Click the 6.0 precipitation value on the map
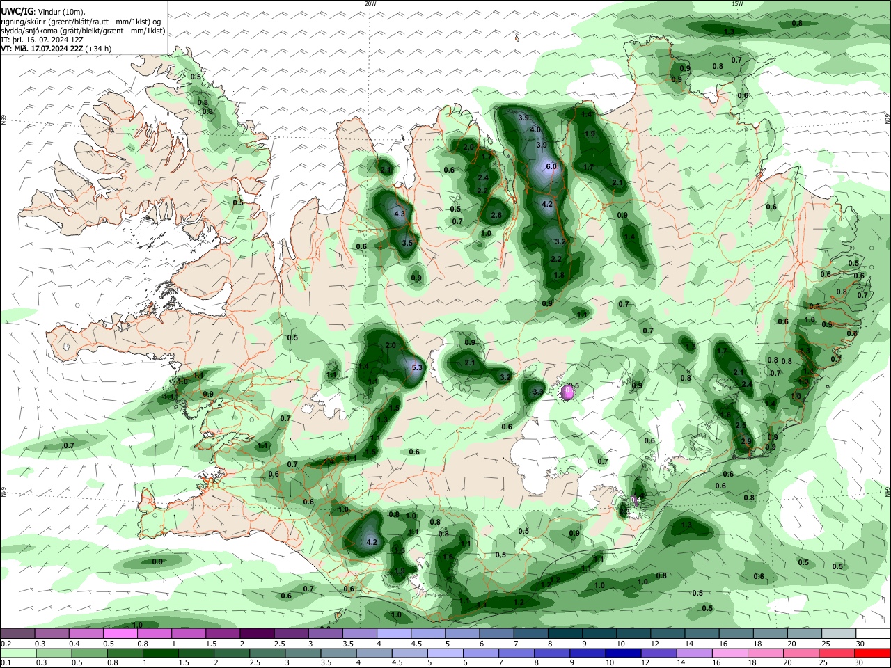891x668 pixels. click(x=551, y=166)
